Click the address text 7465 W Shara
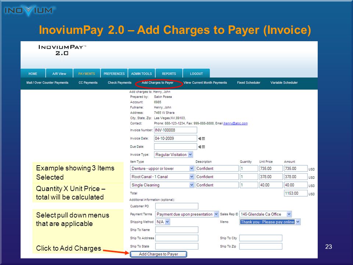 tap(164, 113)
